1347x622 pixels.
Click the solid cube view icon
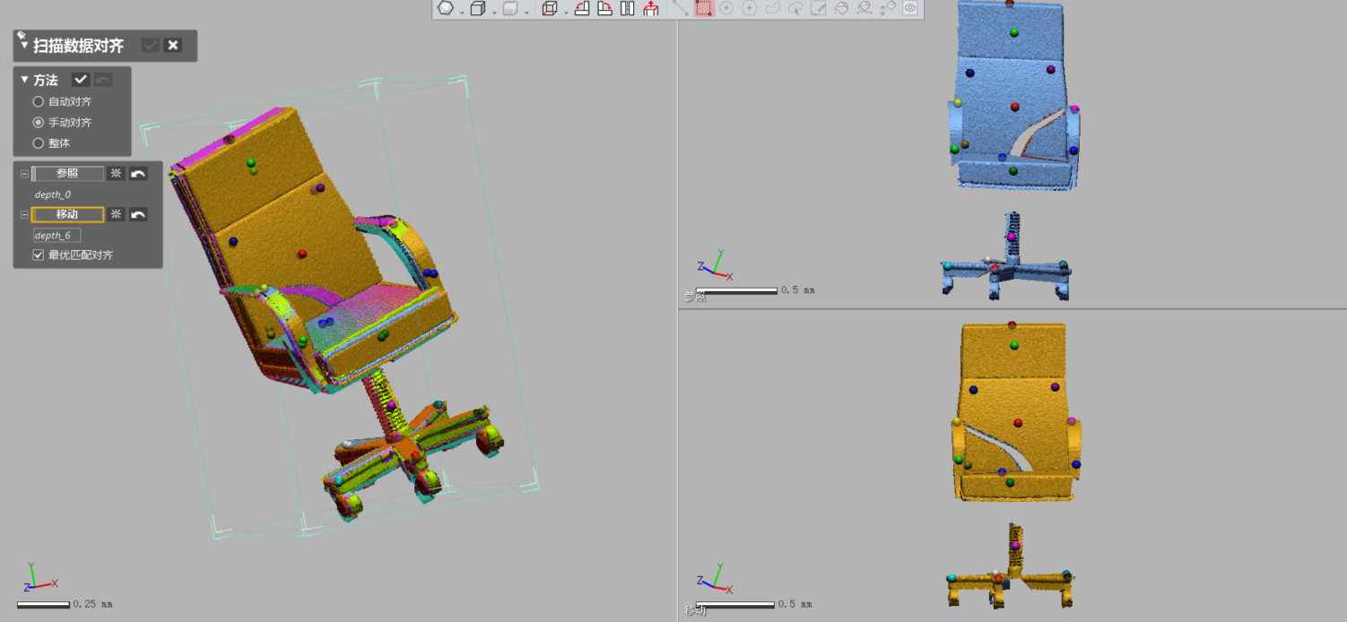click(478, 9)
